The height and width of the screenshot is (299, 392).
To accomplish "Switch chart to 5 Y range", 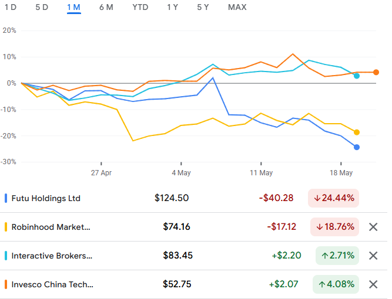I will pyautogui.click(x=203, y=7).
